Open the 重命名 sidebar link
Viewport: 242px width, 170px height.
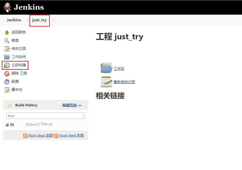click(x=17, y=89)
